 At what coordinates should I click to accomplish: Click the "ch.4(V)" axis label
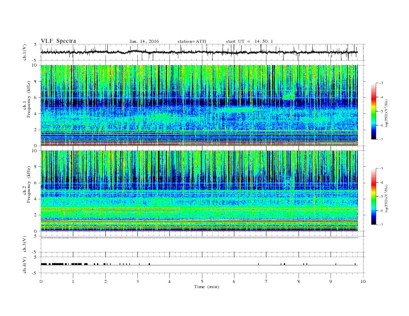click(25, 265)
